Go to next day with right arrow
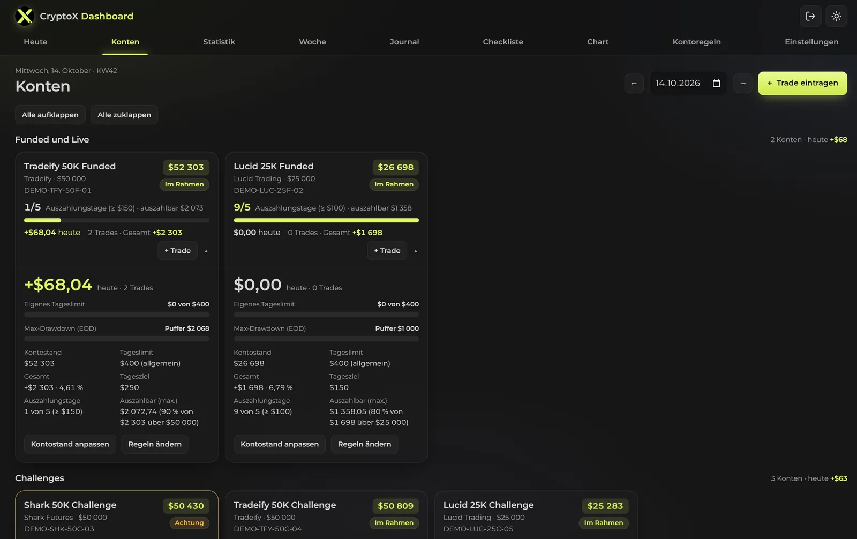 coord(743,83)
